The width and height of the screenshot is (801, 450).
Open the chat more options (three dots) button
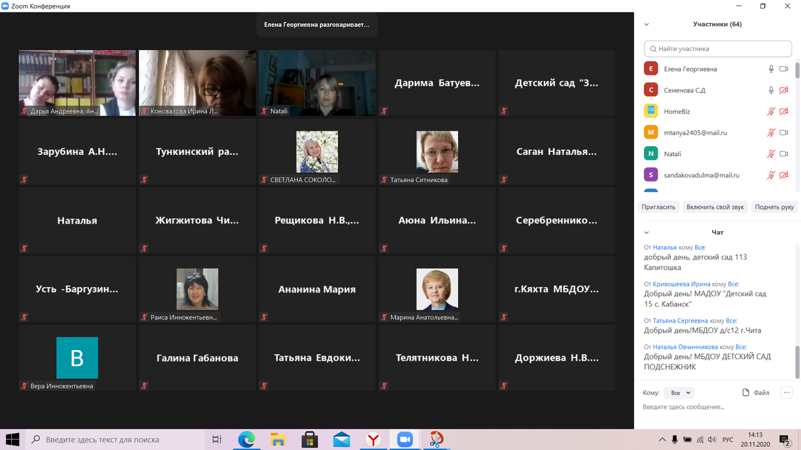pos(786,392)
